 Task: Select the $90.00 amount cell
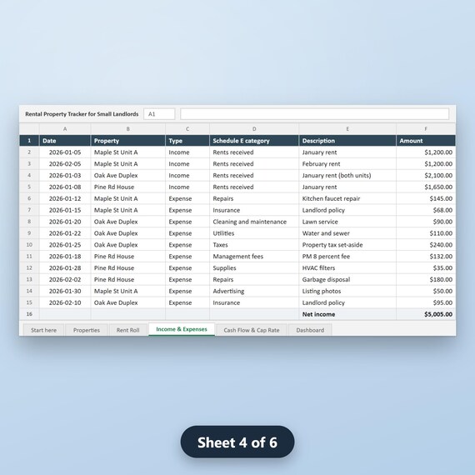coord(426,222)
